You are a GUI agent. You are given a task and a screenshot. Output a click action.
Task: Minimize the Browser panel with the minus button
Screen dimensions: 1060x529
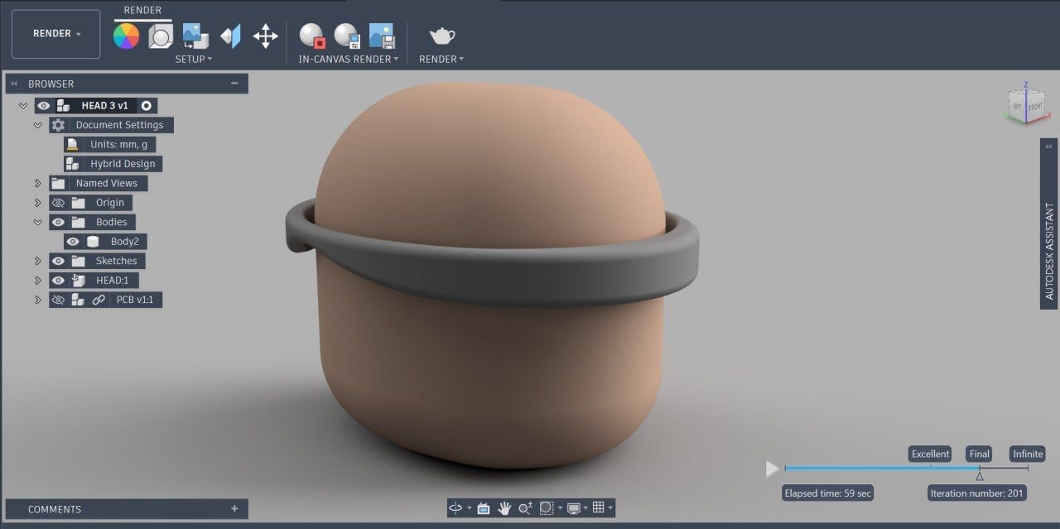click(x=234, y=84)
